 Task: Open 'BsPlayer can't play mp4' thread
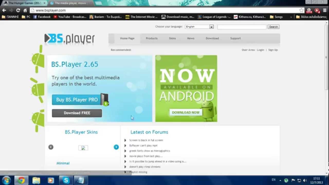pyautogui.click(x=143, y=145)
